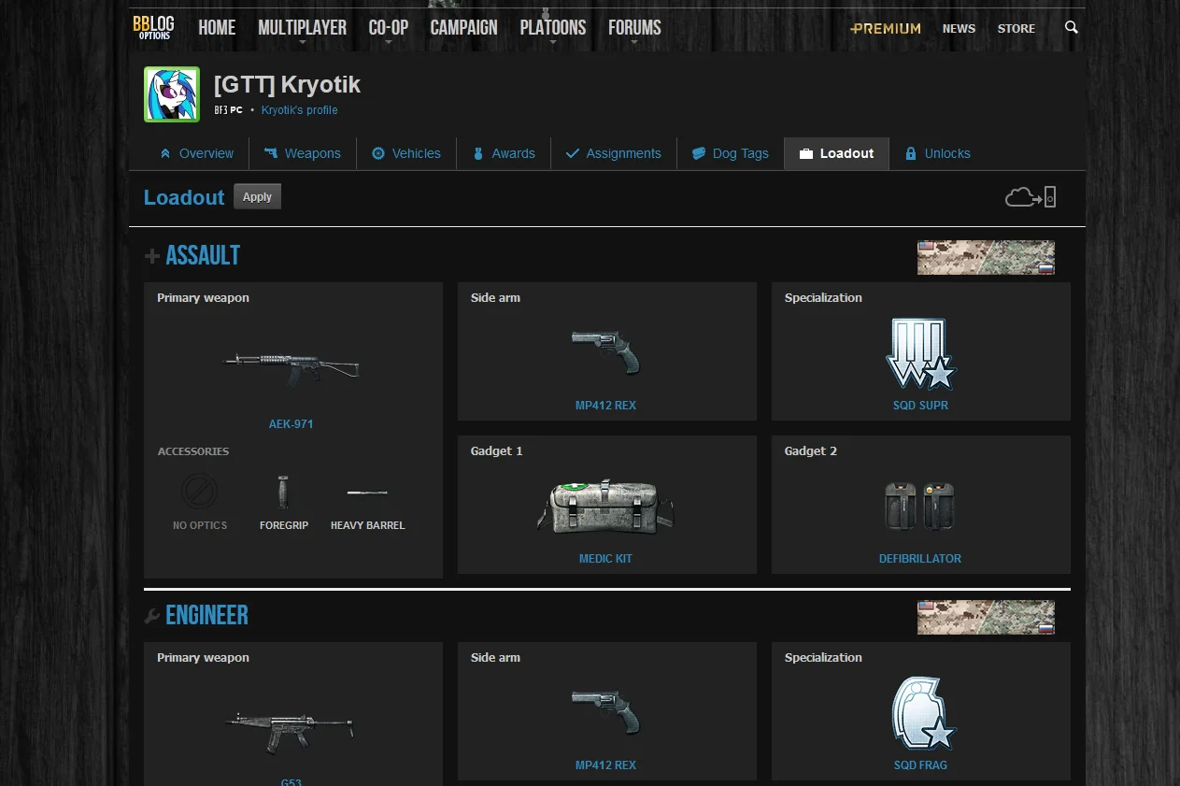Pick the SQD FRAG specialization badge
This screenshot has height=786, width=1180.
point(920,713)
